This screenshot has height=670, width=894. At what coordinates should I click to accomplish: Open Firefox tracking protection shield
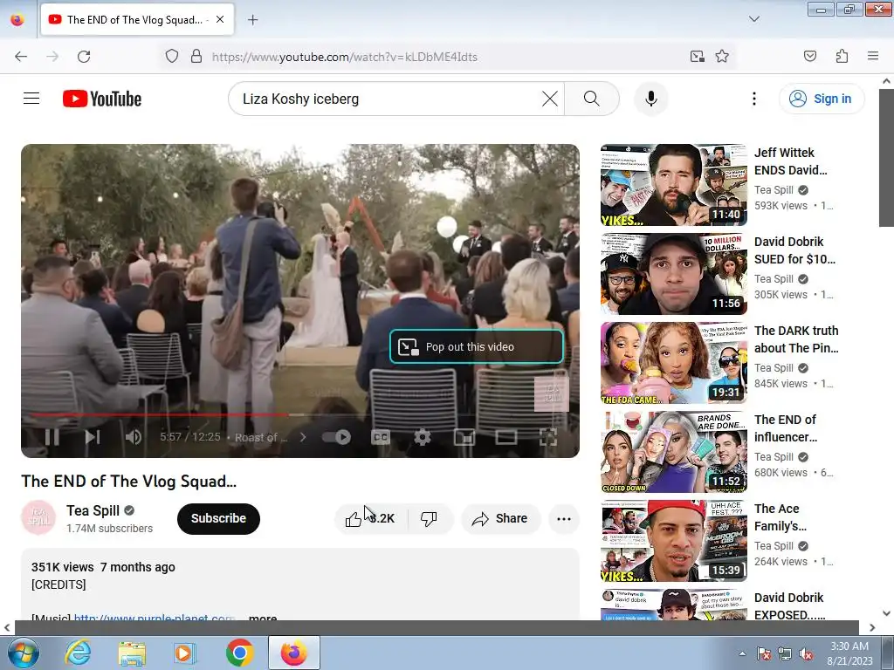172,56
